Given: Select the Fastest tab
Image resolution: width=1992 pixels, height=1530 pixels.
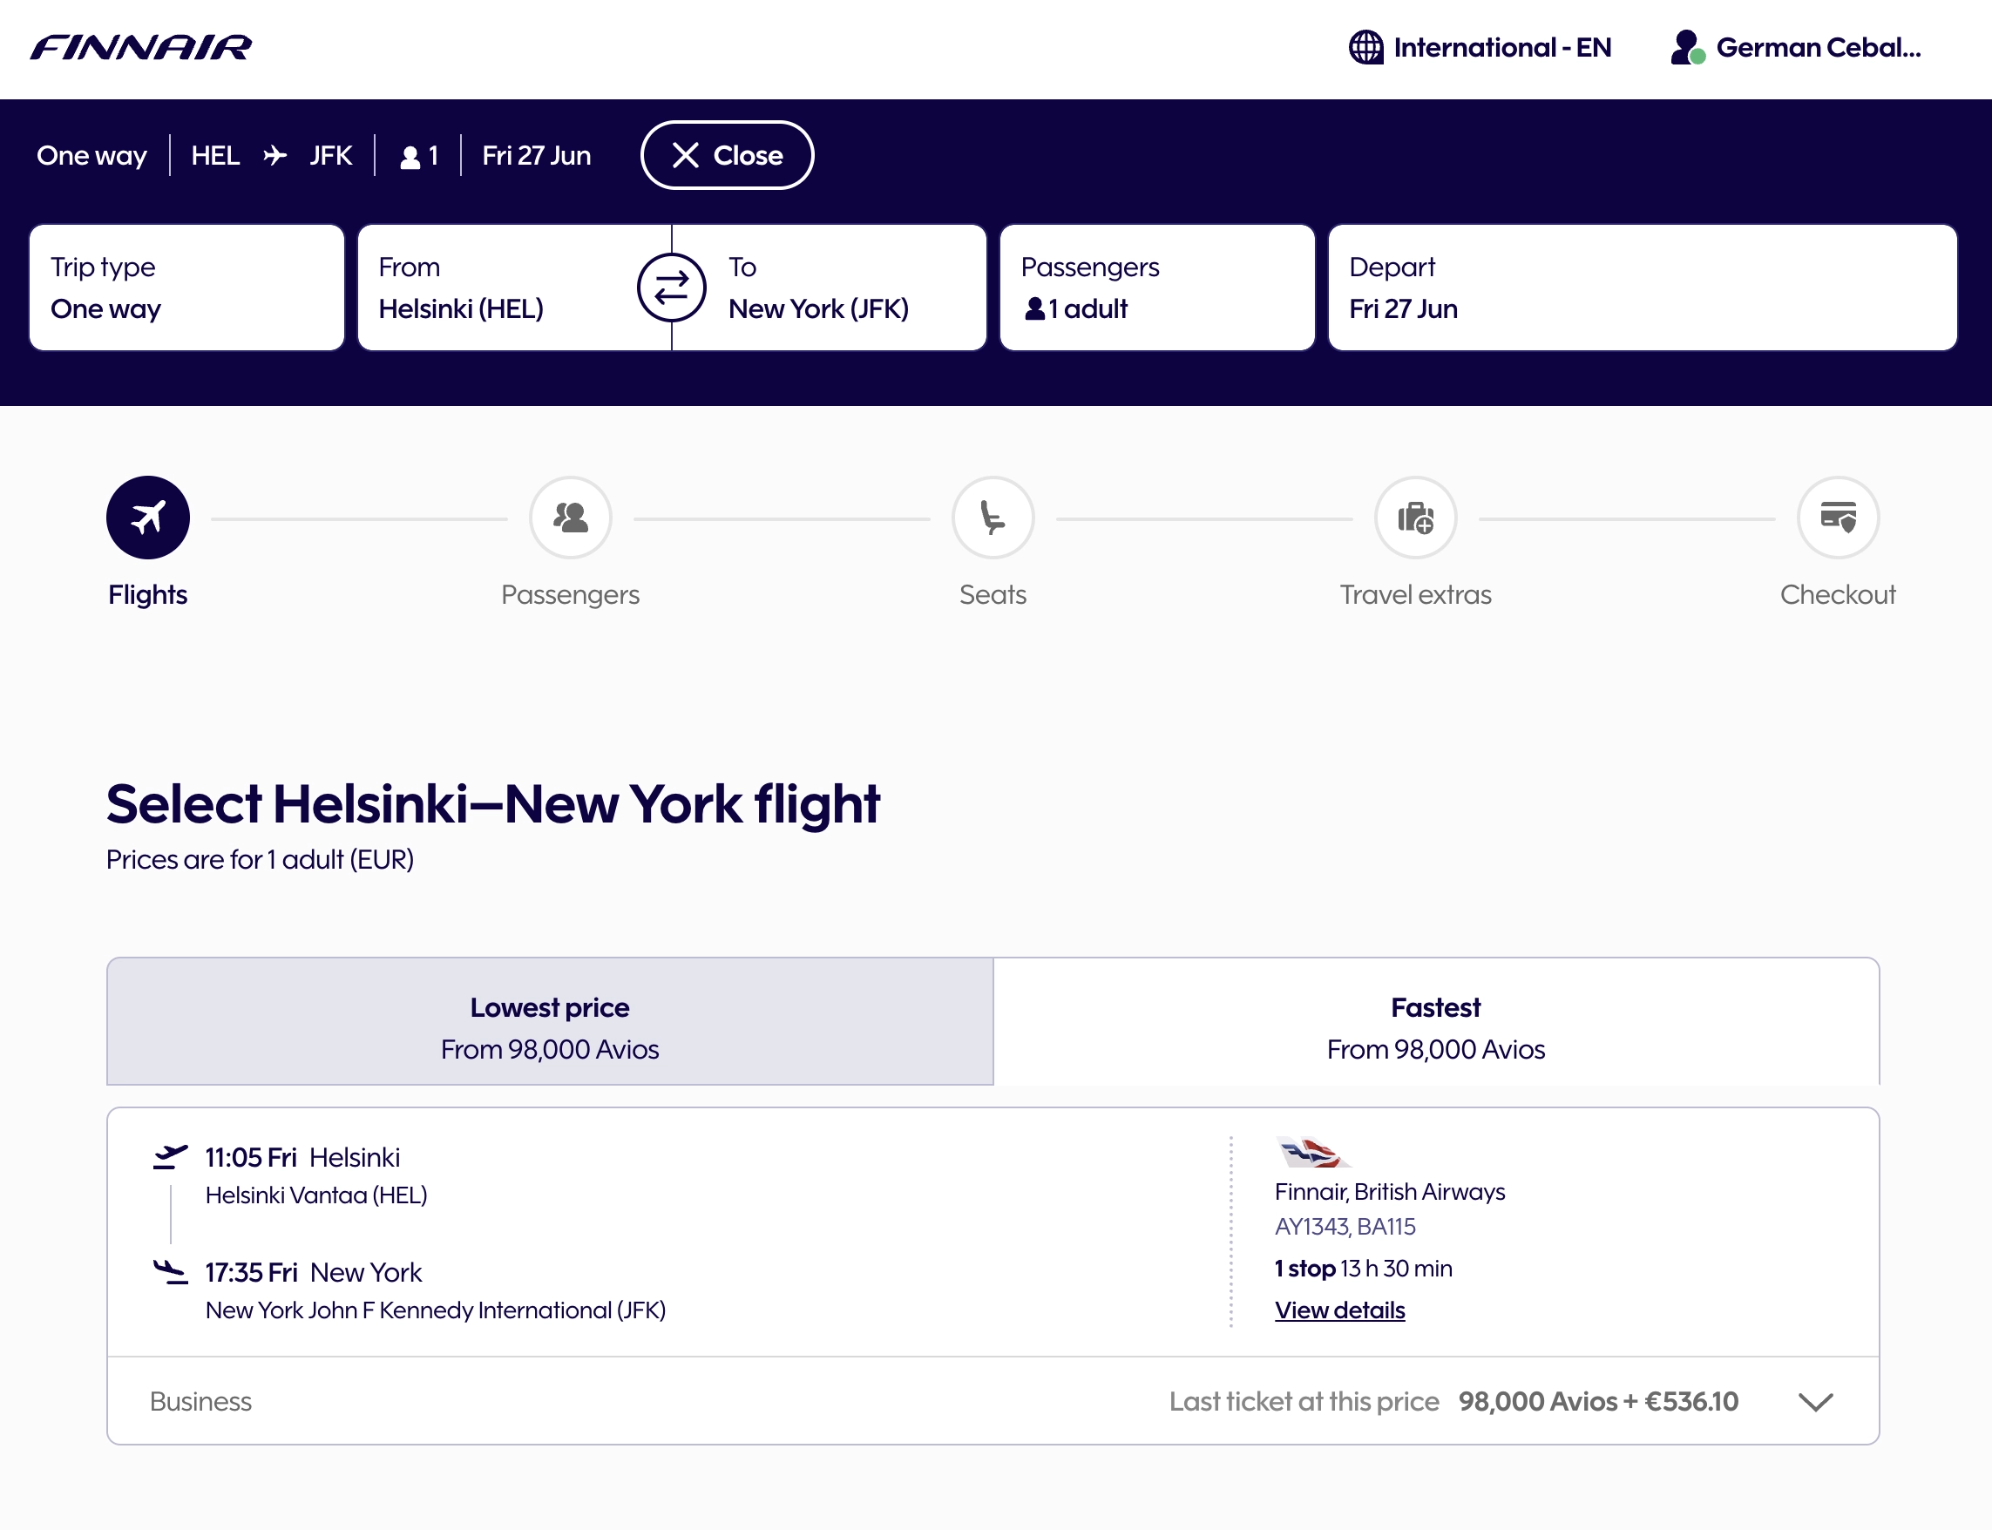Looking at the screenshot, I should (x=1436, y=1021).
